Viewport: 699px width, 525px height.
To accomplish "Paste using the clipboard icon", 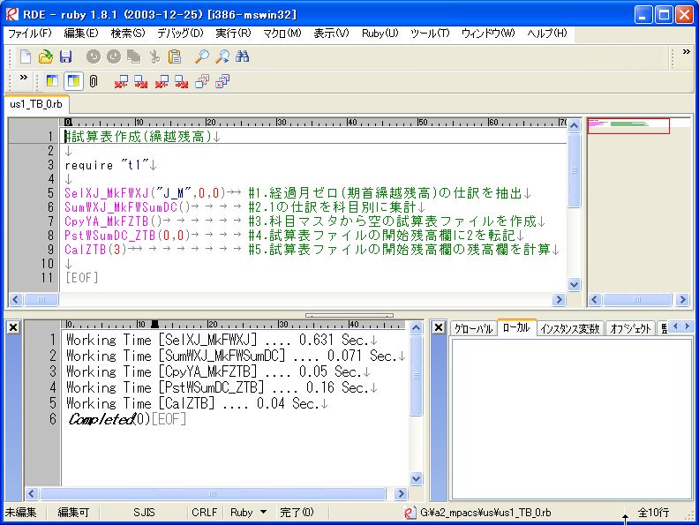I will click(x=175, y=56).
